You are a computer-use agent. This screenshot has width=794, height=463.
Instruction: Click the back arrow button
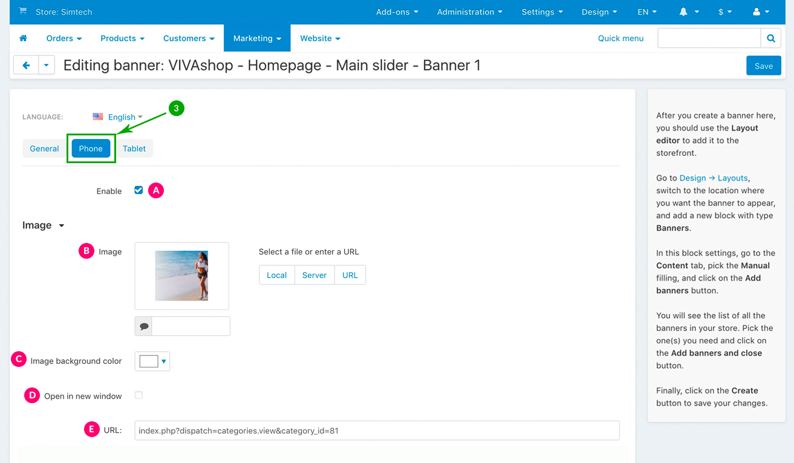(x=26, y=65)
